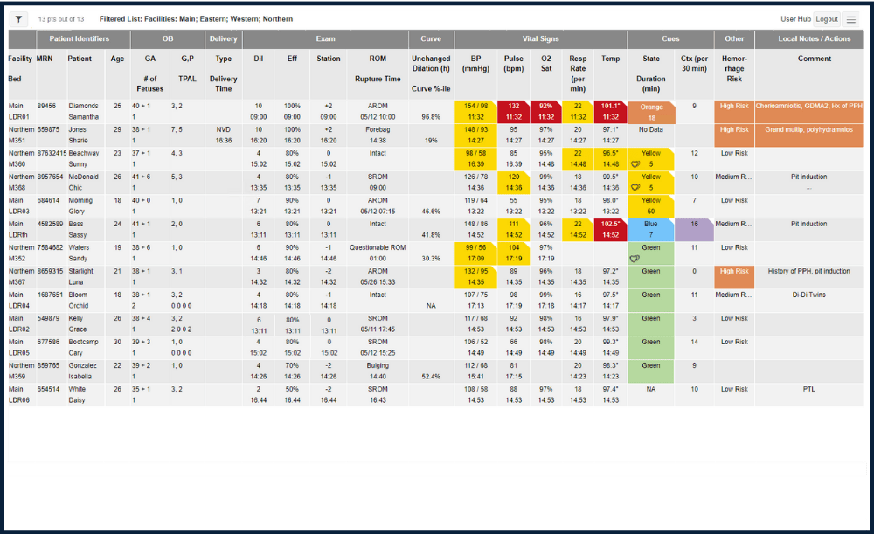Select the red 102.5° temperature cell
Image resolution: width=874 pixels, height=534 pixels.
(x=610, y=229)
